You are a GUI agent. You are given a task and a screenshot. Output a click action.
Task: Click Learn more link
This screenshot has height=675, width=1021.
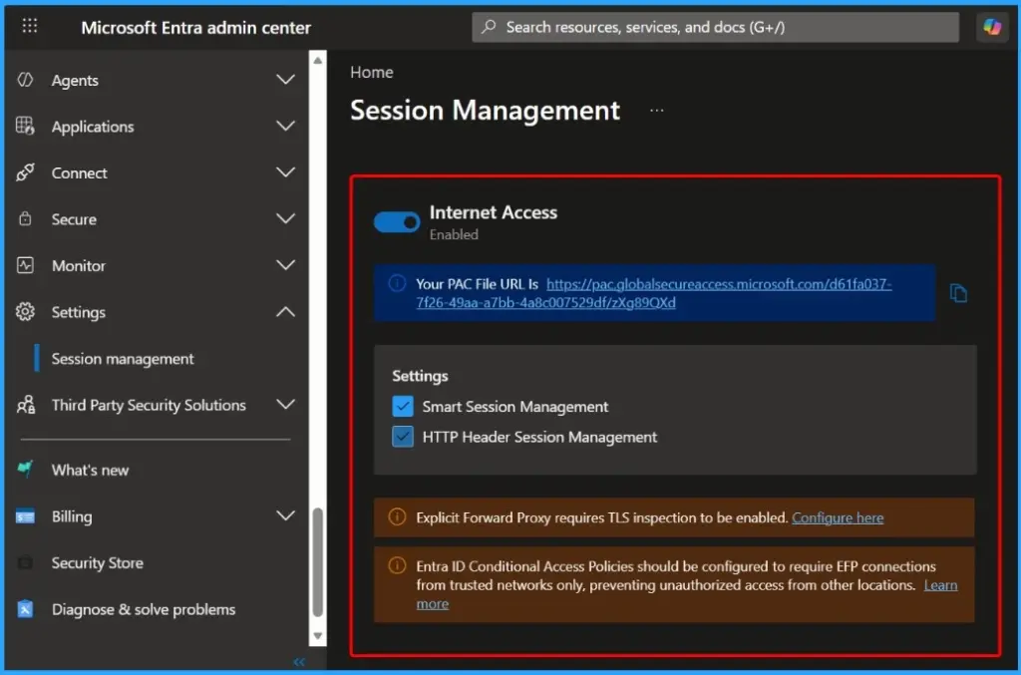940,584
